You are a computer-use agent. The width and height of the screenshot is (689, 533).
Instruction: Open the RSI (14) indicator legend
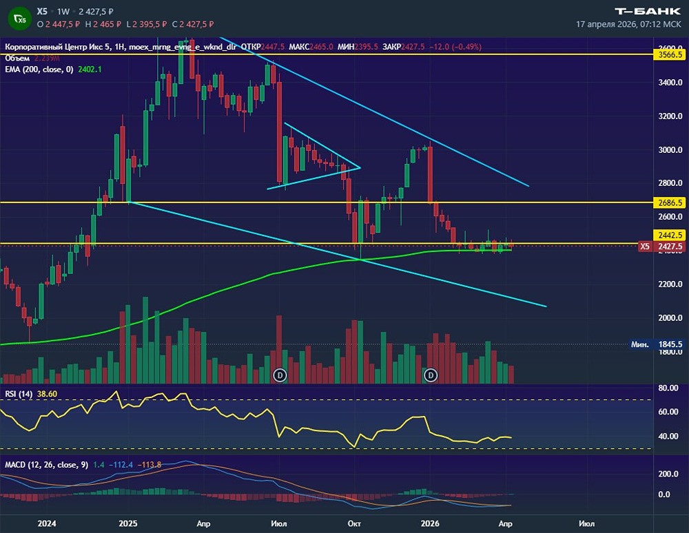click(19, 394)
